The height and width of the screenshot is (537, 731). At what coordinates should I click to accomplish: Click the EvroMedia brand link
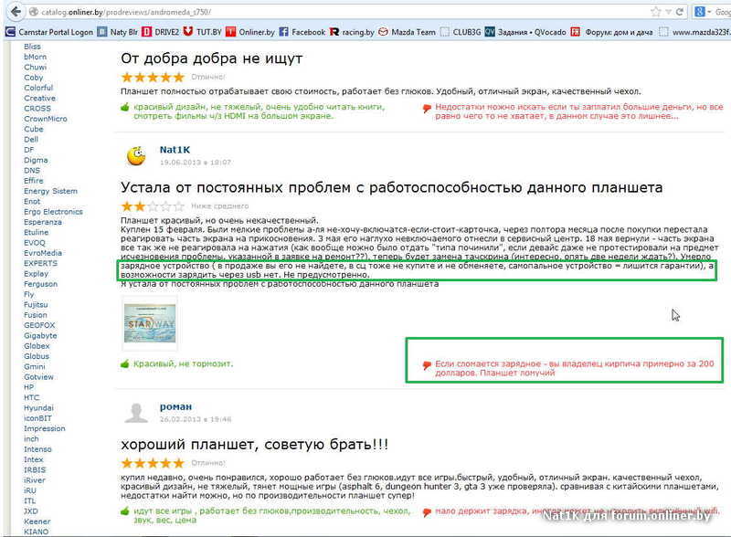(43, 253)
